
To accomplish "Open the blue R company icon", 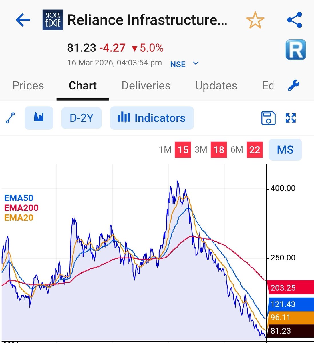I will [296, 50].
